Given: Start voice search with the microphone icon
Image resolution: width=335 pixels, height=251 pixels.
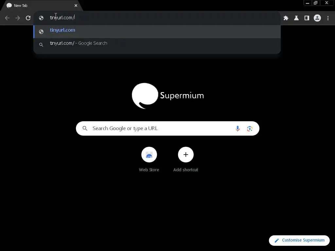Looking at the screenshot, I should click(x=238, y=128).
